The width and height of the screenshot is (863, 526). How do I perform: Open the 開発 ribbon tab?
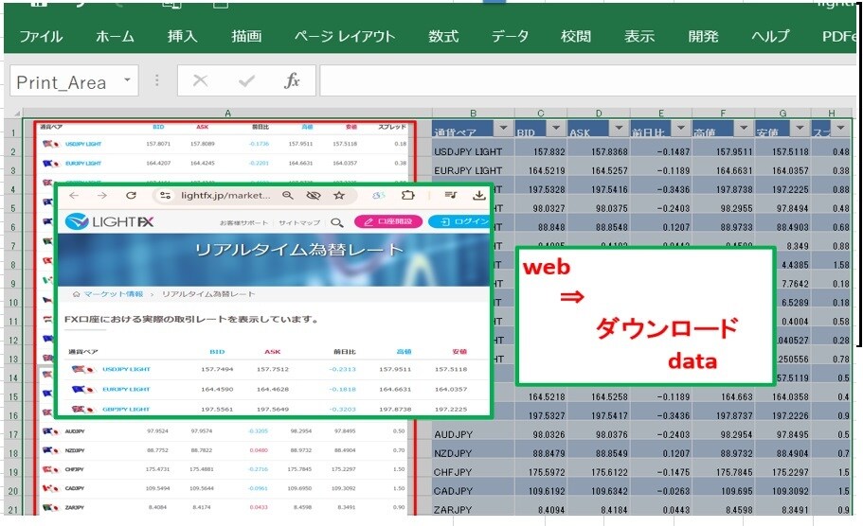[704, 37]
